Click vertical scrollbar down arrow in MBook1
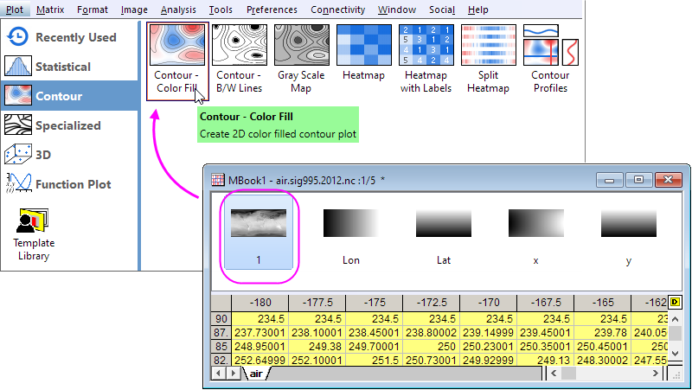 click(676, 353)
